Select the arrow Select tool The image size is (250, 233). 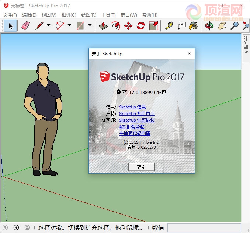pos(10,26)
